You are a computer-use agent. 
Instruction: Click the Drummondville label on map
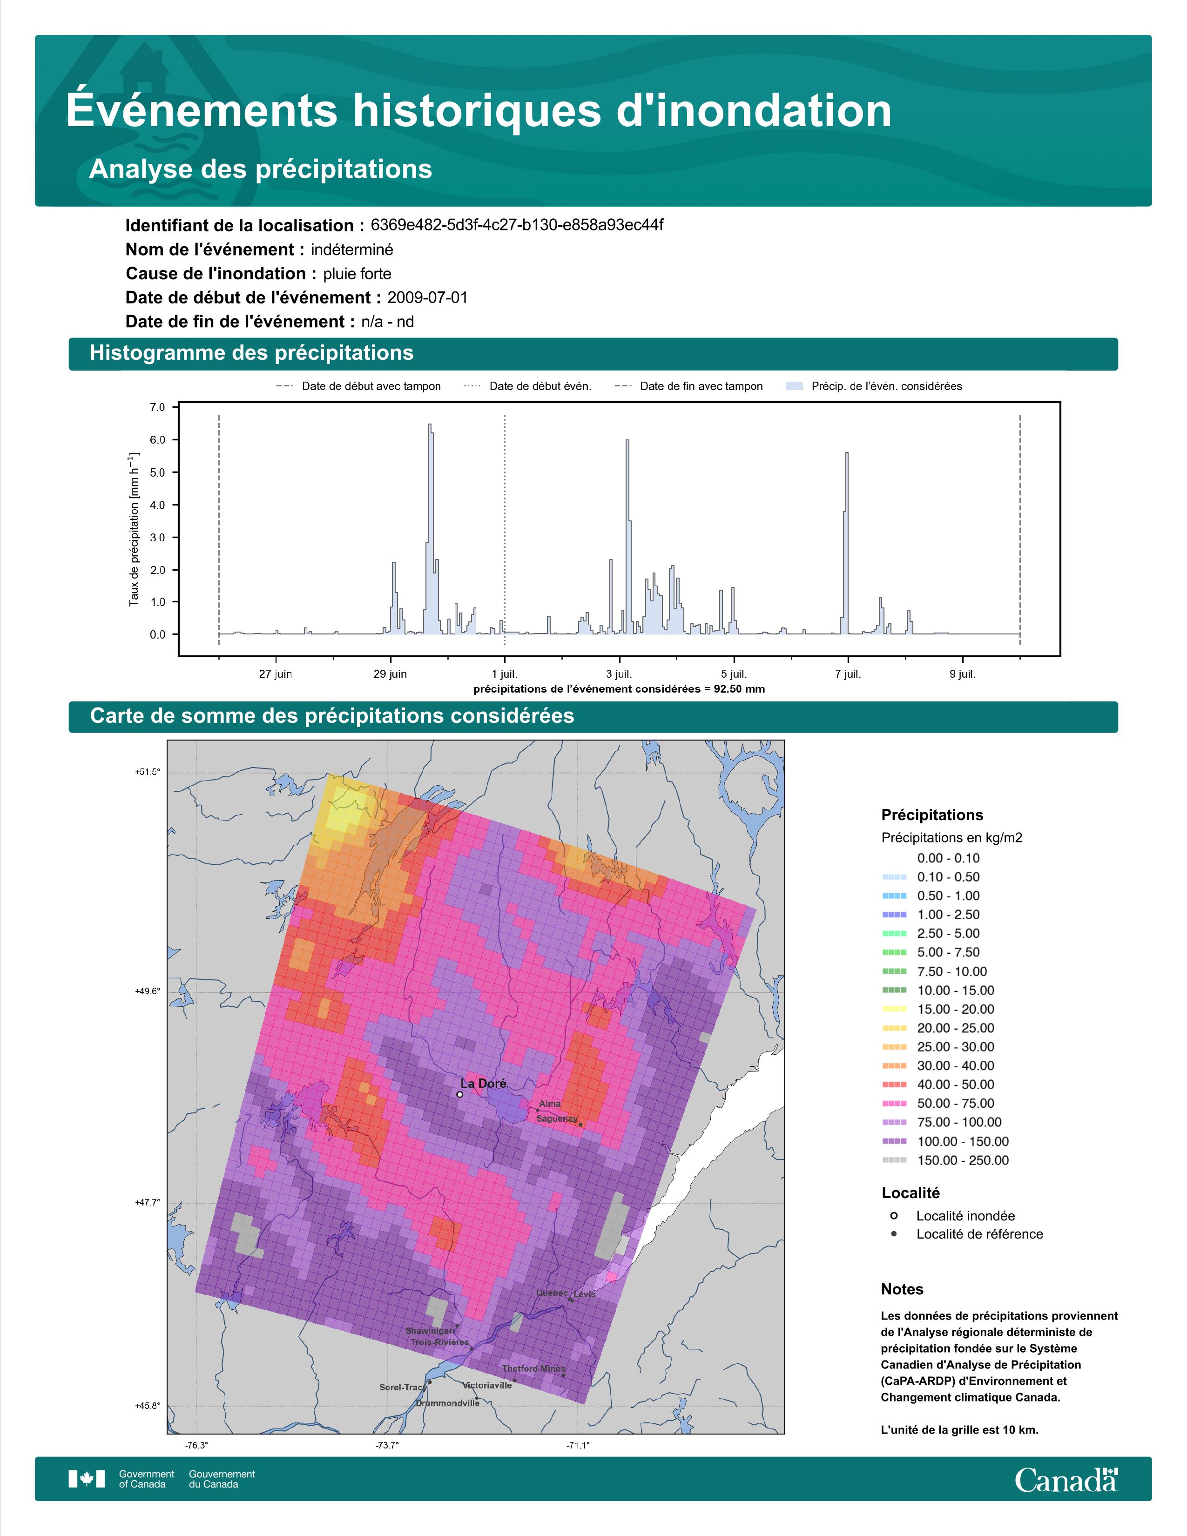[x=448, y=1403]
